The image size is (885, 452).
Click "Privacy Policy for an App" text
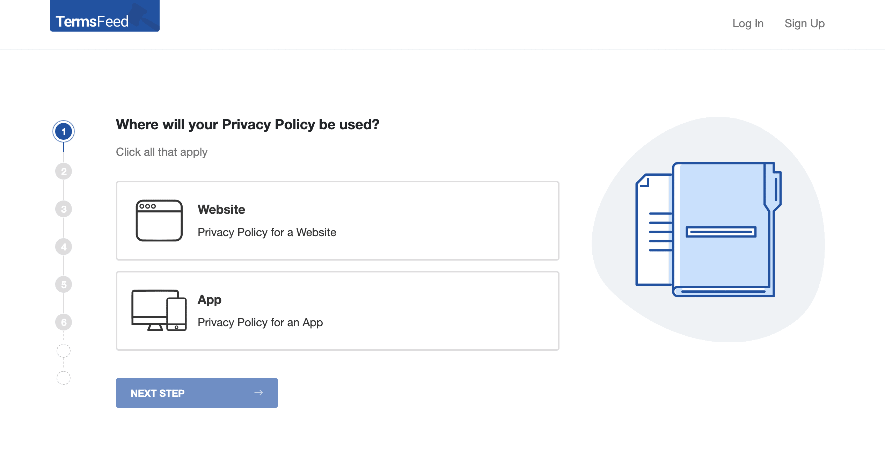pos(260,322)
